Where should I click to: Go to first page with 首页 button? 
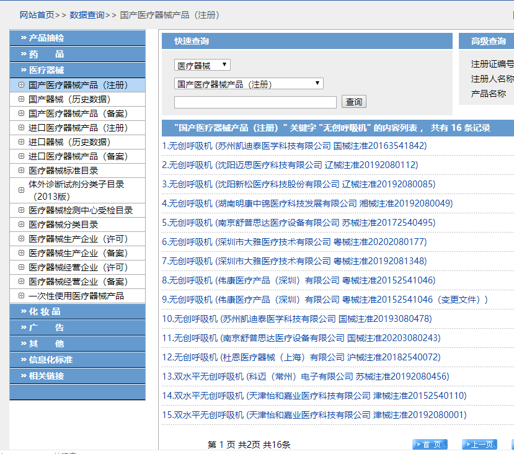pos(430,444)
